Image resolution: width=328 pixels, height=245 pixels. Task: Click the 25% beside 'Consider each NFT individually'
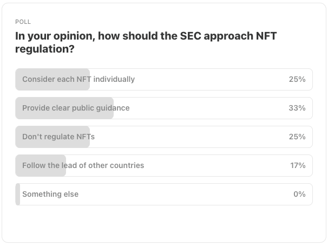coord(297,79)
